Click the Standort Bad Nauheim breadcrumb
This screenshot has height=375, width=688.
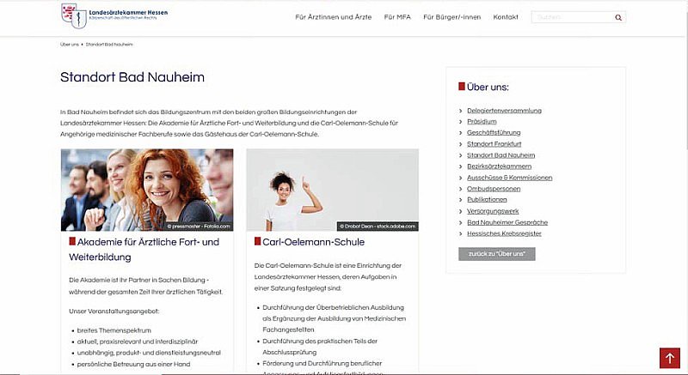point(109,45)
